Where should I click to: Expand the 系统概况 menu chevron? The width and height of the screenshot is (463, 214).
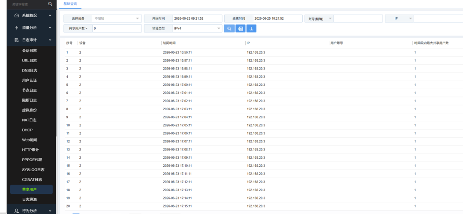[x=50, y=15]
